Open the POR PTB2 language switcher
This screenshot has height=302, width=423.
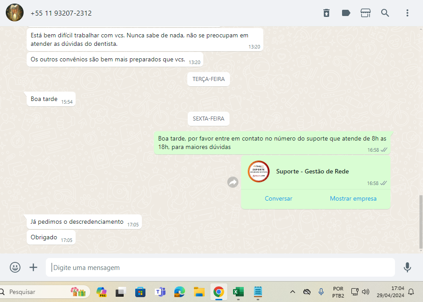coord(338,292)
